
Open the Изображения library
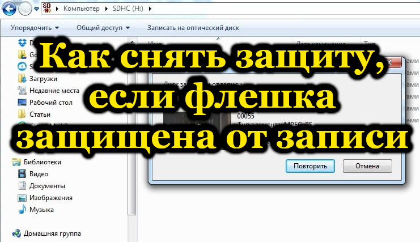tap(50, 197)
